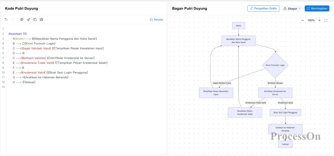Click code line 4 'D --> B' on line 6
334x156 pixels.
click(x=18, y=53)
